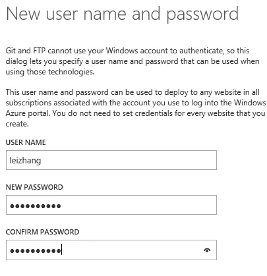This screenshot has width=267, height=276.
Task: Click the words 'Azure portal' in the text
Action: (x=27, y=113)
